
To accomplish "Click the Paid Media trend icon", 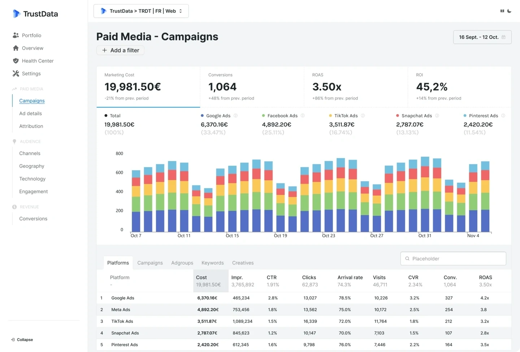I will tap(15, 89).
